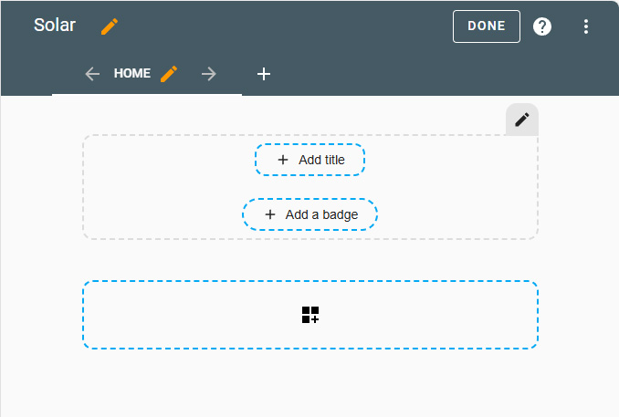Click the Add title button
This screenshot has height=417, width=619.
[x=309, y=160]
